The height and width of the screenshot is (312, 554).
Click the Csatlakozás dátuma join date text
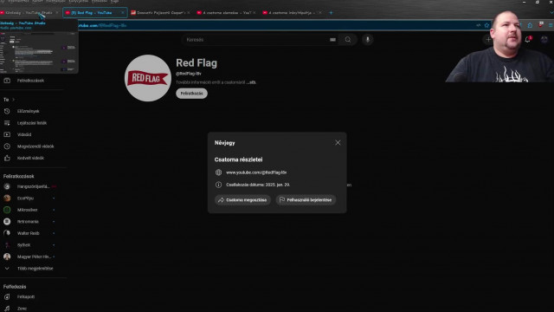(x=258, y=185)
